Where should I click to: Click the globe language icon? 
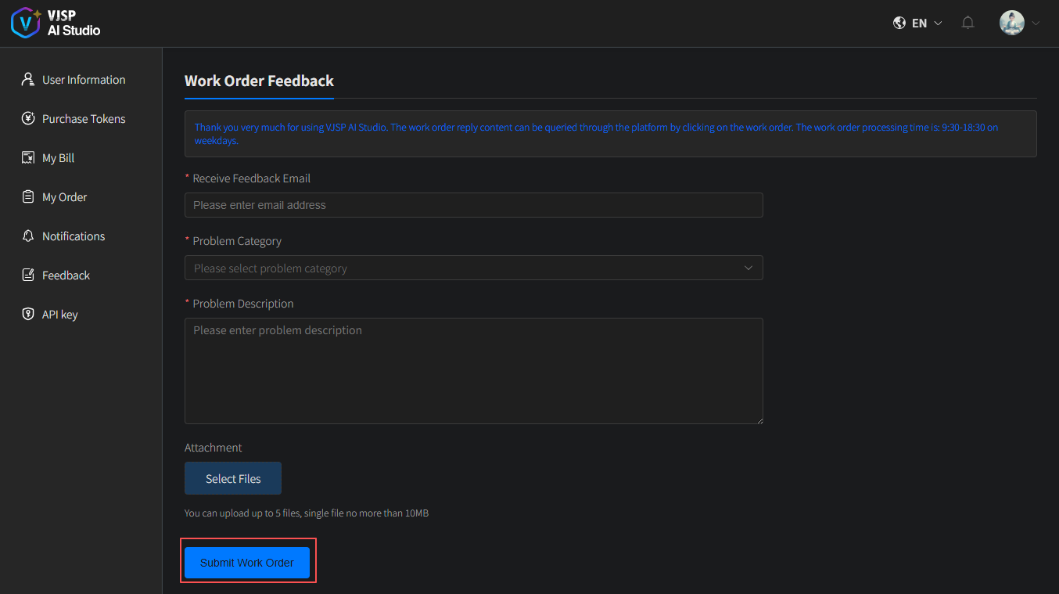tap(899, 23)
